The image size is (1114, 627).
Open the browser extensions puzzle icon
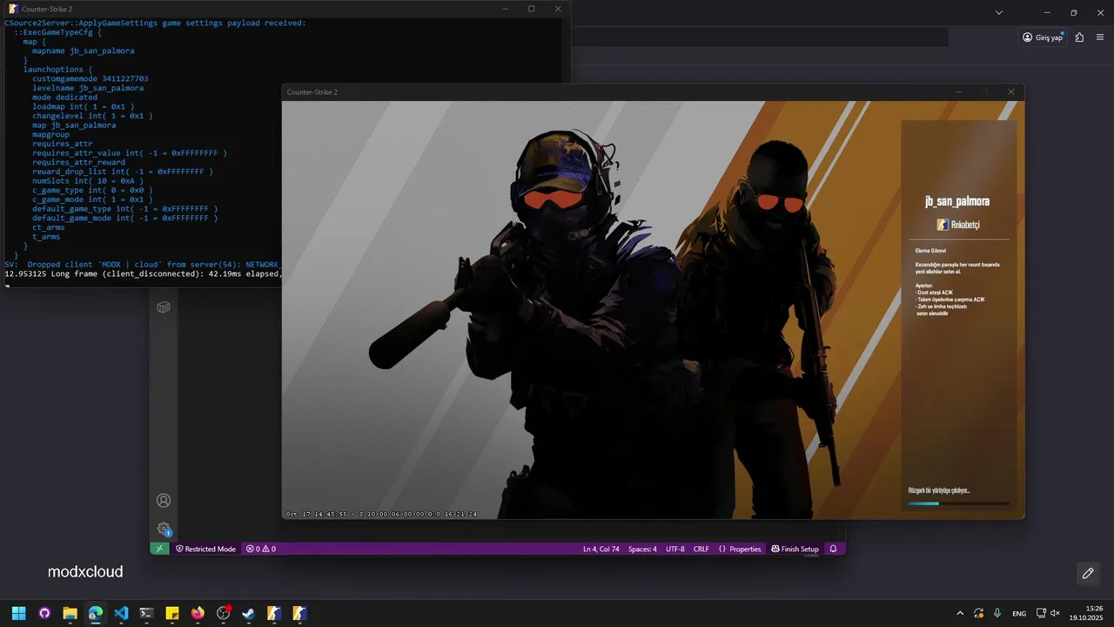coord(1079,37)
